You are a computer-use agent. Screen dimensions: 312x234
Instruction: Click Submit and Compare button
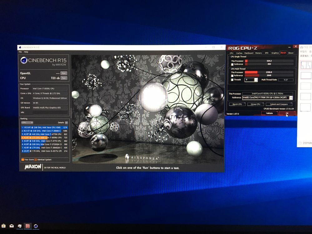click(279, 104)
